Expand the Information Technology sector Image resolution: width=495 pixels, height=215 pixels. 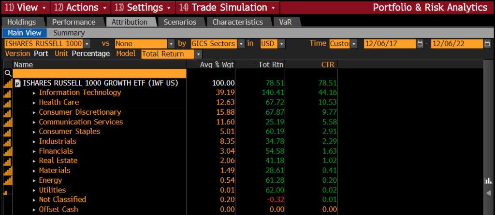pyautogui.click(x=35, y=93)
